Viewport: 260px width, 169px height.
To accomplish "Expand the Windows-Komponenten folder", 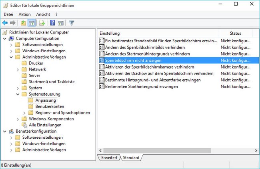I will [x=18, y=119].
